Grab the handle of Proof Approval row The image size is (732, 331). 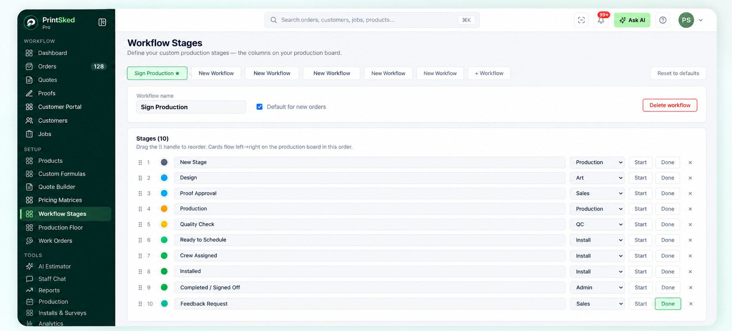[x=140, y=193]
